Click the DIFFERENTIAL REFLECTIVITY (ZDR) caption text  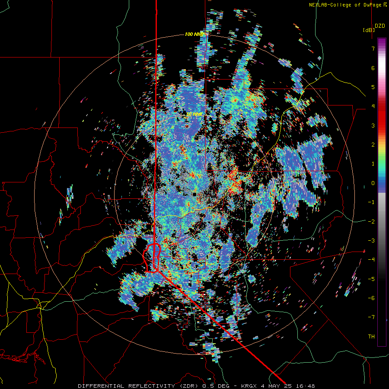(x=139, y=386)
